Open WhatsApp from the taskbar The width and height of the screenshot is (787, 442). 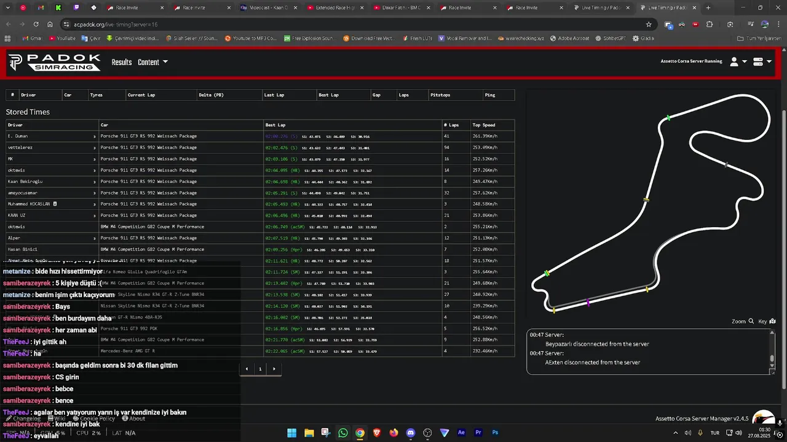tap(343, 433)
